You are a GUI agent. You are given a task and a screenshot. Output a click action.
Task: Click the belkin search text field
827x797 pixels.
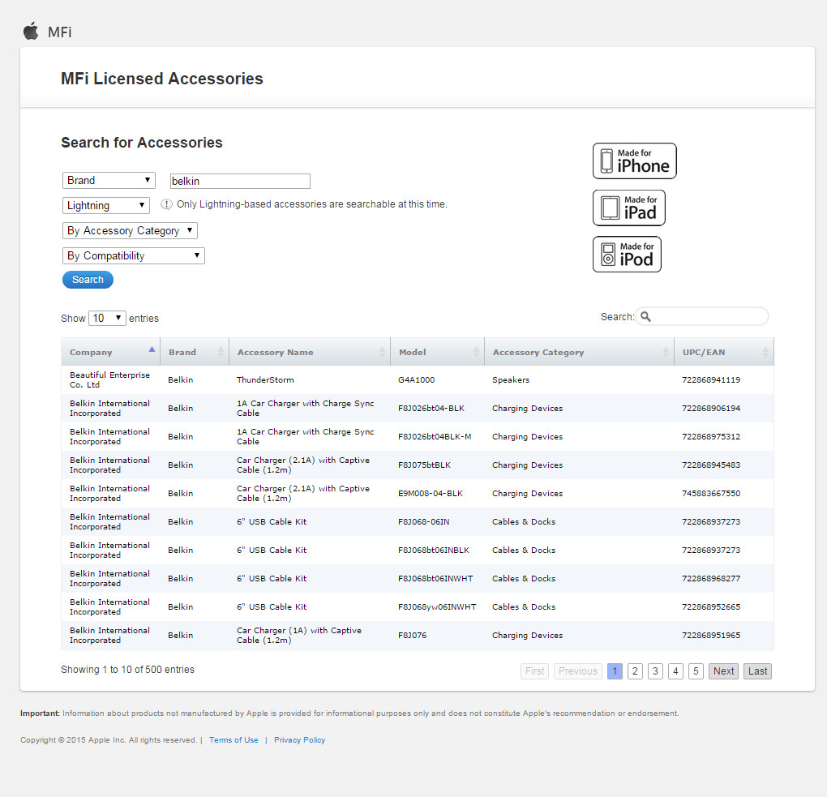240,181
